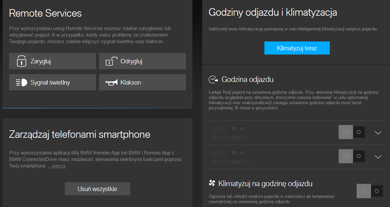The width and height of the screenshot is (390, 207).
Task: Start climate control with Klimatyzuj teraz
Action: 297,48
